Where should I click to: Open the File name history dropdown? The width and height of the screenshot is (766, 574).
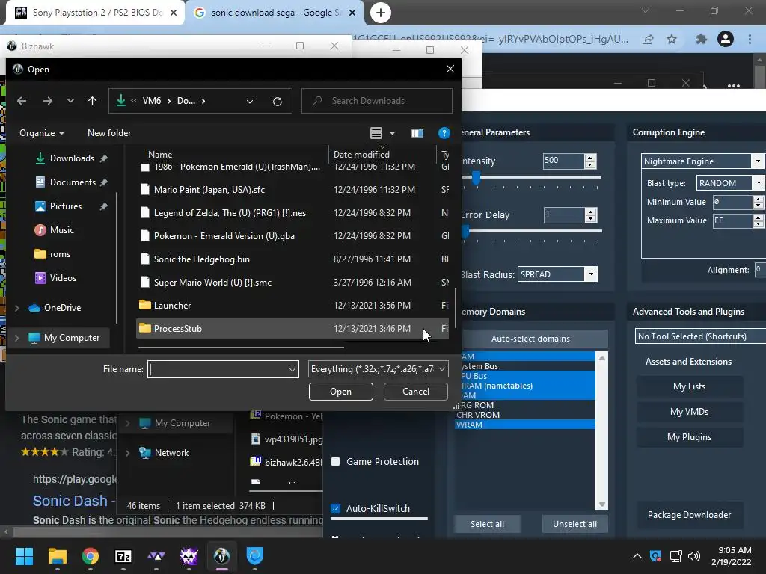[292, 369]
